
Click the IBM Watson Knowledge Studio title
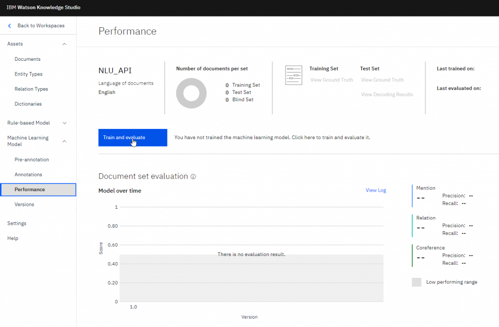click(x=43, y=7)
